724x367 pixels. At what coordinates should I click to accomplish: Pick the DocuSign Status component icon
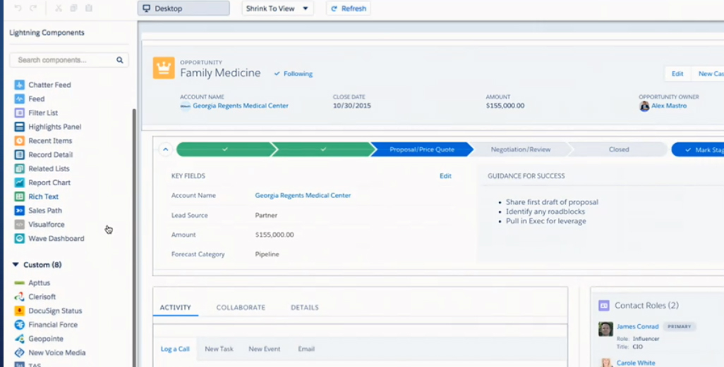coord(19,311)
